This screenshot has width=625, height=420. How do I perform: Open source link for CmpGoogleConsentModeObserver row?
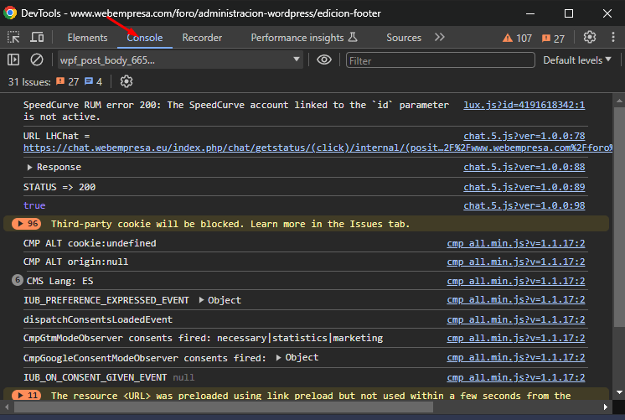(x=516, y=357)
